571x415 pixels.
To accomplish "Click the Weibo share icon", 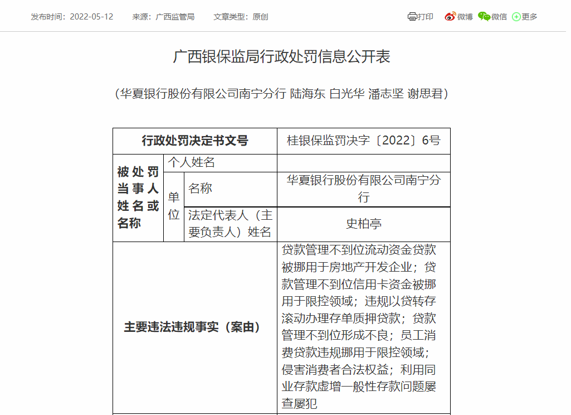I will point(450,16).
